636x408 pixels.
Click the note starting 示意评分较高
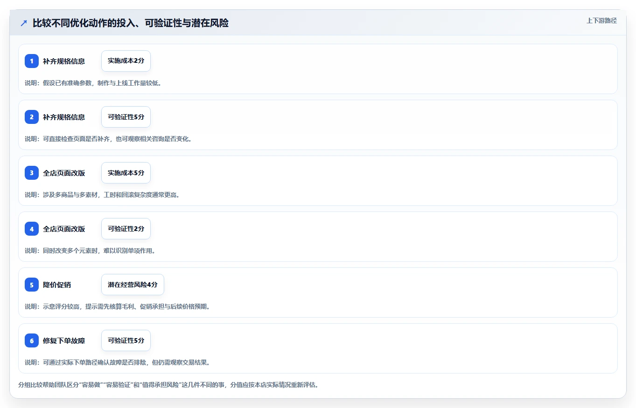pyautogui.click(x=117, y=306)
